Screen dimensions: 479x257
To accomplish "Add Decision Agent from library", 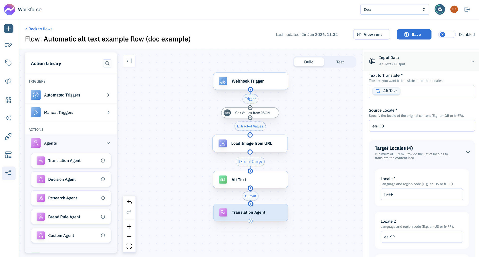I will tap(71, 179).
